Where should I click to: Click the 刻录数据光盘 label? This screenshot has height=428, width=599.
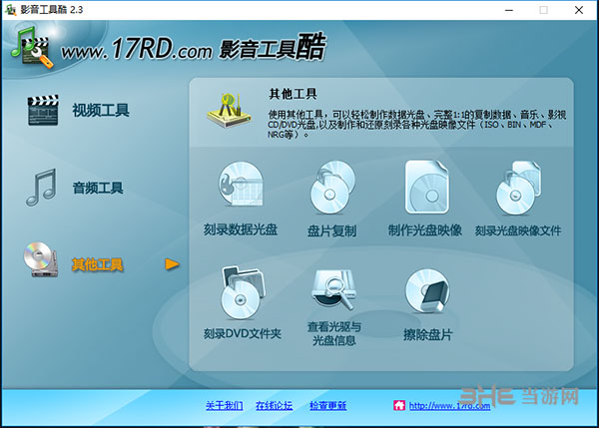click(x=241, y=229)
